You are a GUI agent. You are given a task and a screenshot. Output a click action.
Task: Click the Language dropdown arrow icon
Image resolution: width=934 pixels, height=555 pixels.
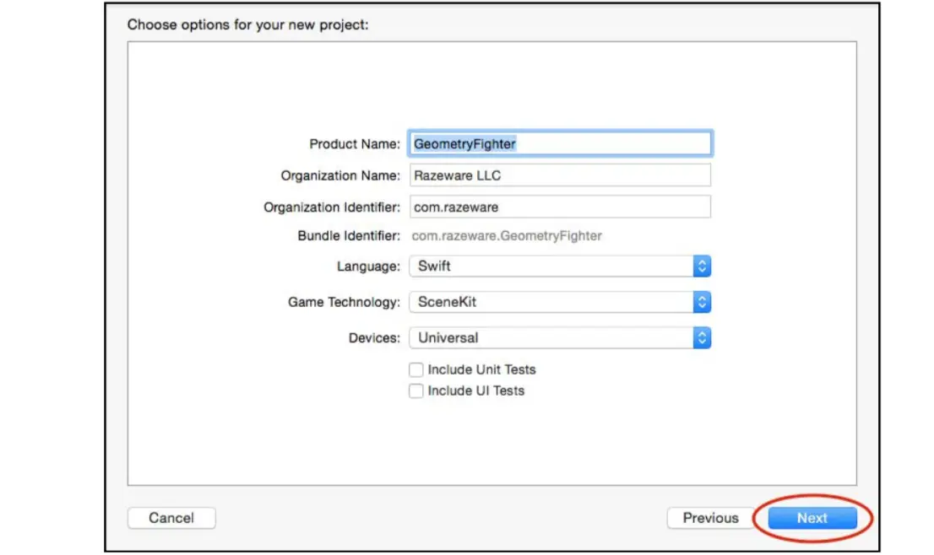702,266
